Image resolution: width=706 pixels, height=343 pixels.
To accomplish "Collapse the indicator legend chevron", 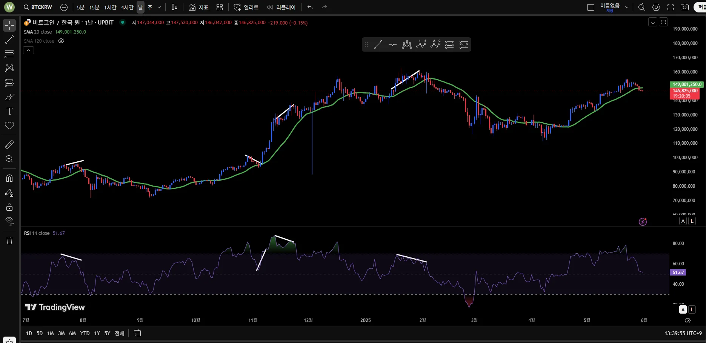I will point(29,51).
